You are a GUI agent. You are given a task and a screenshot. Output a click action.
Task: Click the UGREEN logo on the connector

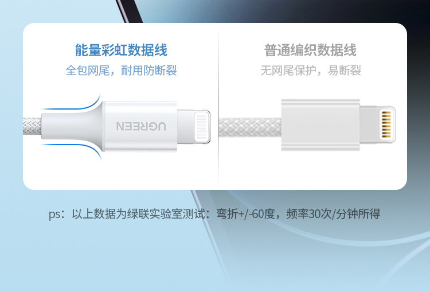click(x=141, y=126)
